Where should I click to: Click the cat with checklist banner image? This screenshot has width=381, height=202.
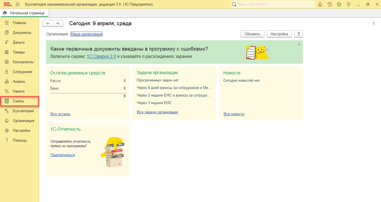click(257, 52)
